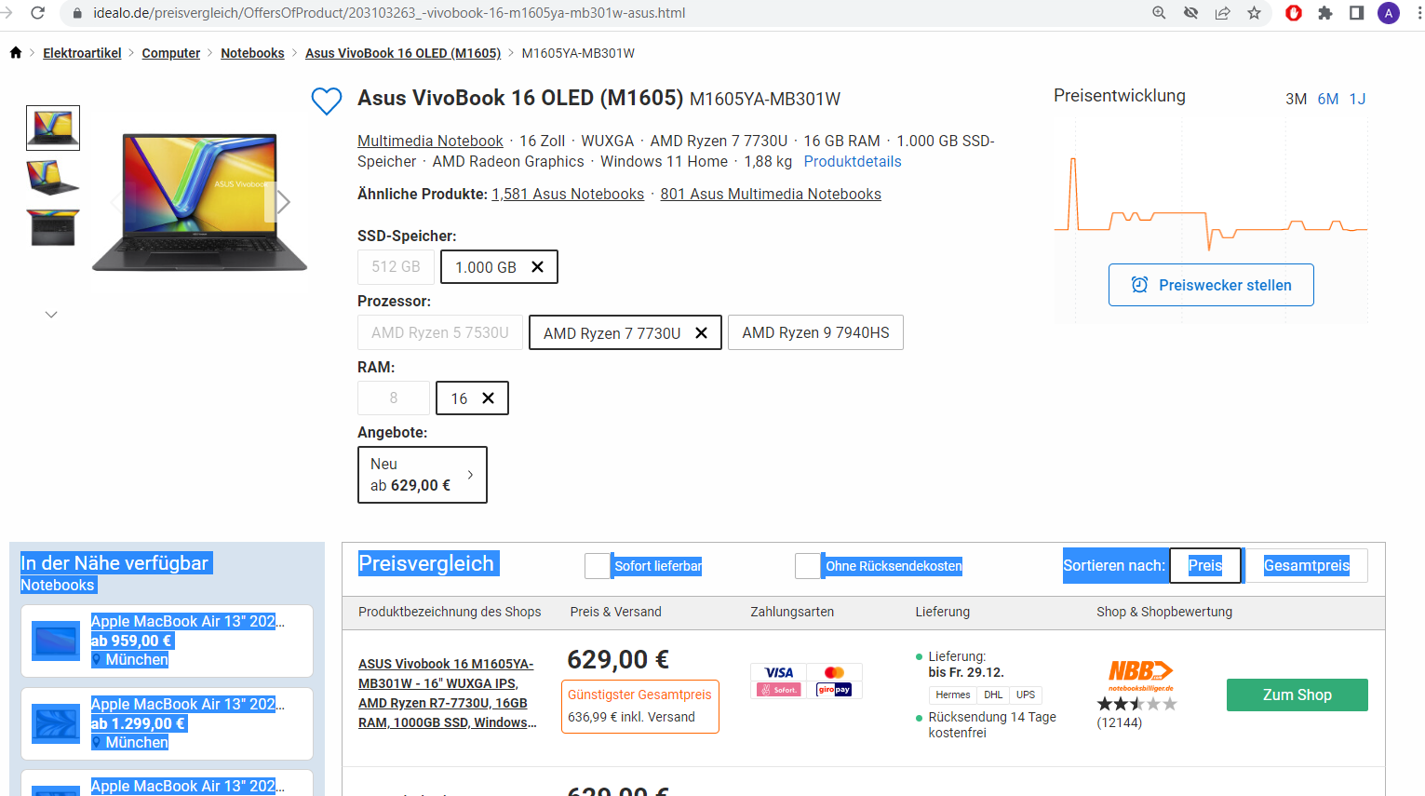Open the Multimedia Notebook link
The width and height of the screenshot is (1425, 796).
point(430,141)
